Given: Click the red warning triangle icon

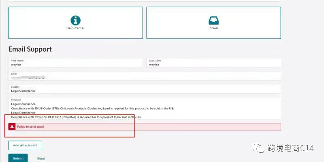Looking at the screenshot, I should [x=12, y=127].
